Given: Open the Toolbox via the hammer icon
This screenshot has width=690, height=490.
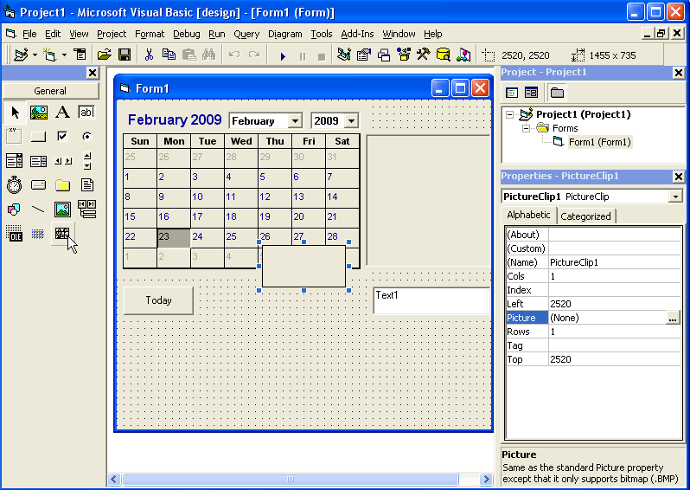Looking at the screenshot, I should [424, 55].
